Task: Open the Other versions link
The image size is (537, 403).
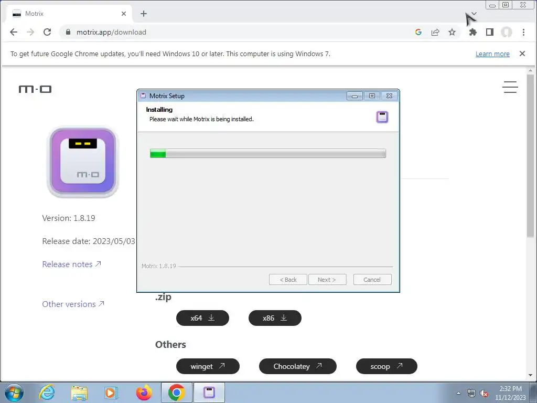Action: point(73,304)
